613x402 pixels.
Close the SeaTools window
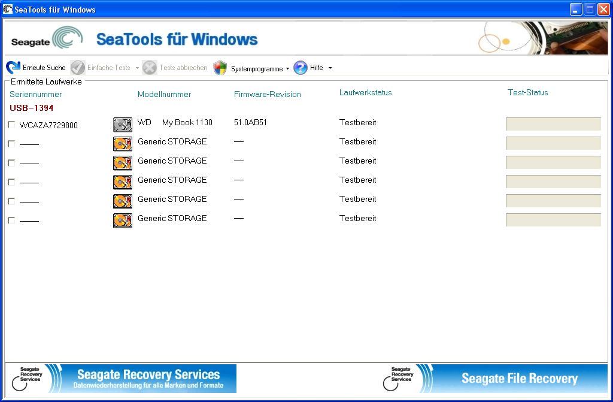tap(603, 9)
